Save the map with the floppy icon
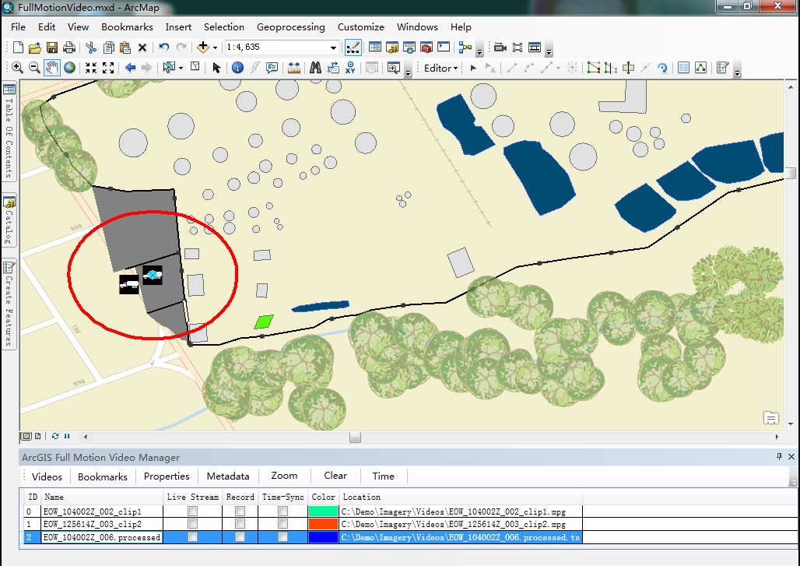The width and height of the screenshot is (800, 566). pyautogui.click(x=51, y=47)
